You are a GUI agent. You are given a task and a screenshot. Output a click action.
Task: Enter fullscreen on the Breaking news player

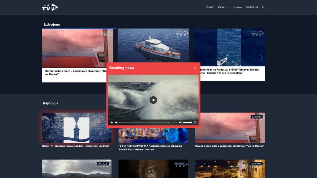pos(195,122)
